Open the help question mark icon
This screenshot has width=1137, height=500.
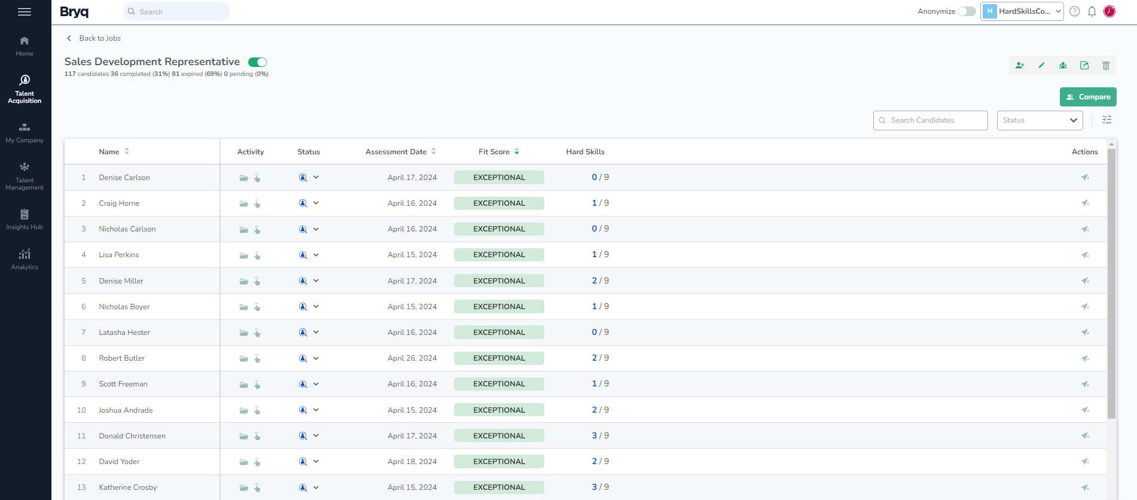coord(1075,11)
